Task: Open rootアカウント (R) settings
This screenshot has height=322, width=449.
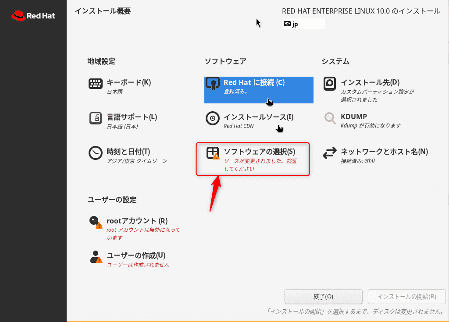Action: coord(137,221)
